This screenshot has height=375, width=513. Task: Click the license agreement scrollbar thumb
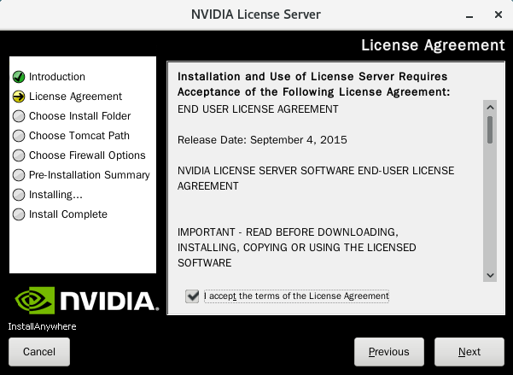[x=490, y=130]
